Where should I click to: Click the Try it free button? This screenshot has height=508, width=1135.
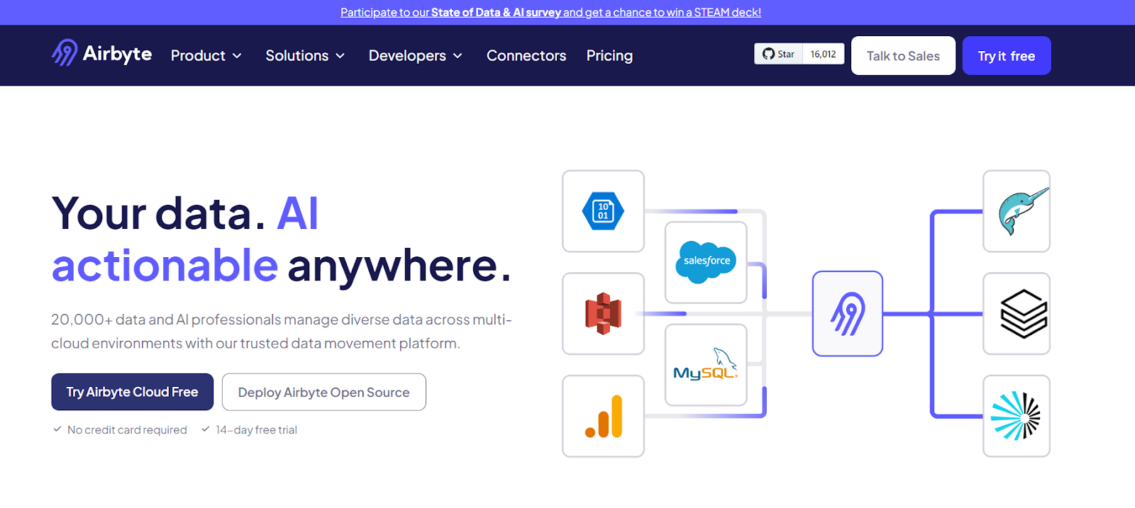coord(1007,55)
